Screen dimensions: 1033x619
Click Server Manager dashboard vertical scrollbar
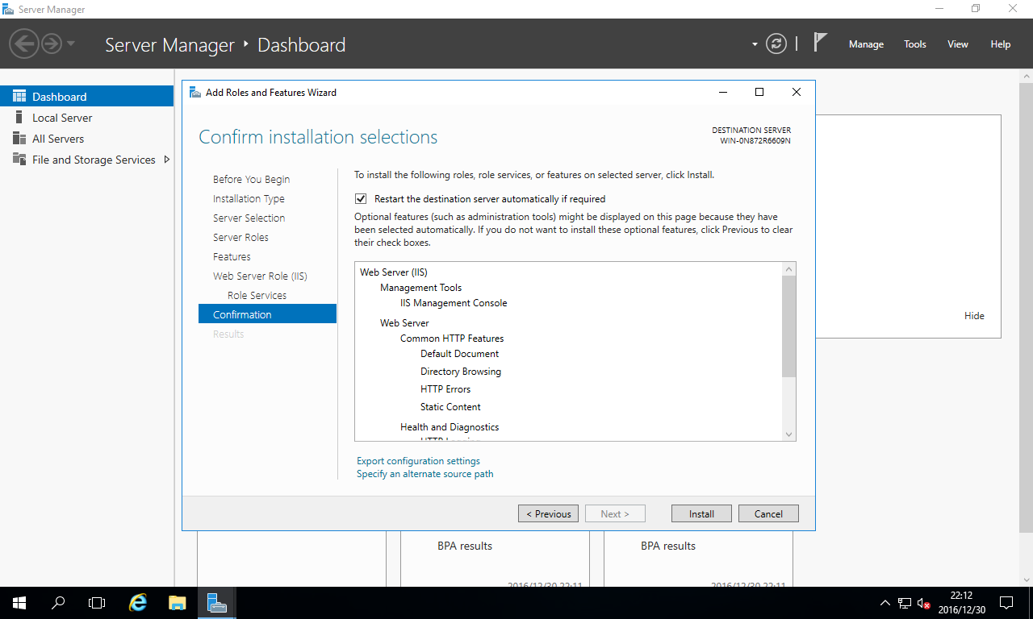1026,306
